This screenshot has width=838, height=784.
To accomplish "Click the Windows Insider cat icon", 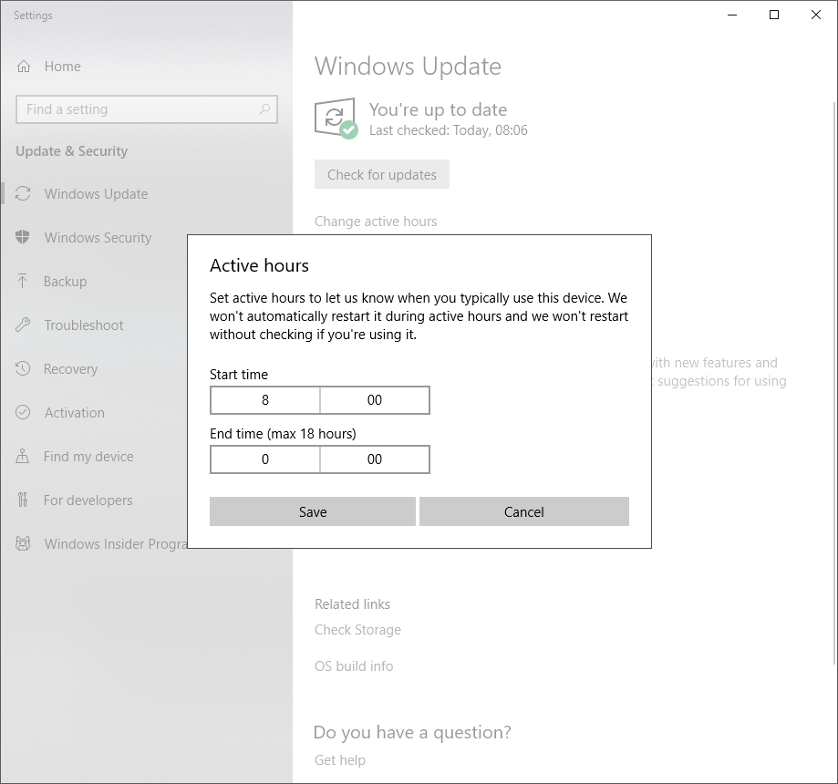I will pos(23,543).
